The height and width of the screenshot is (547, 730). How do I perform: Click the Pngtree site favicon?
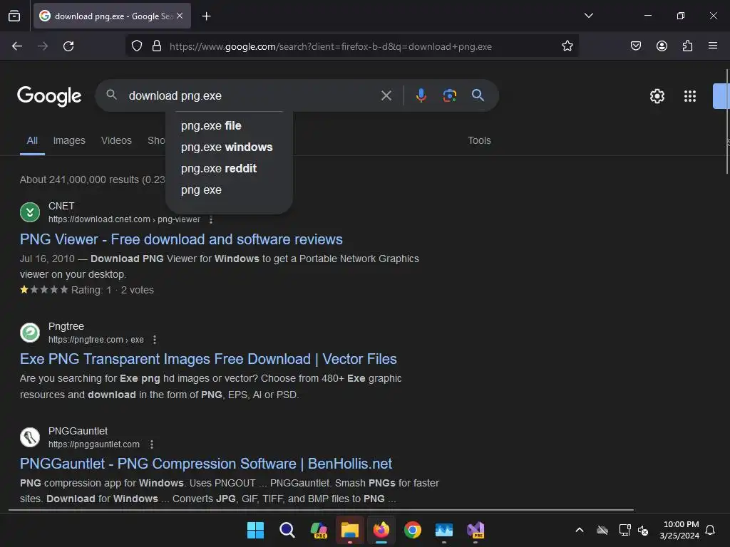(30, 333)
